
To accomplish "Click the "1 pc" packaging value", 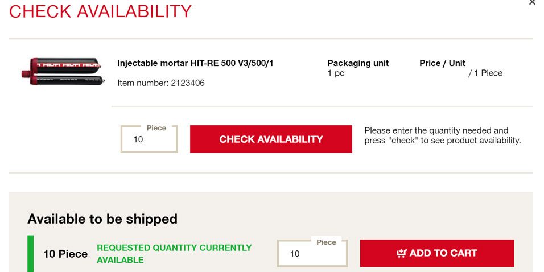I will pyautogui.click(x=336, y=73).
